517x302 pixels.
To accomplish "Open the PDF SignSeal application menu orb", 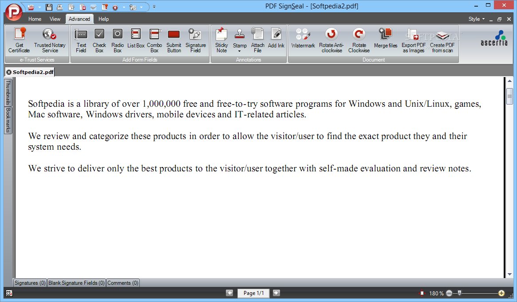I will [x=13, y=12].
